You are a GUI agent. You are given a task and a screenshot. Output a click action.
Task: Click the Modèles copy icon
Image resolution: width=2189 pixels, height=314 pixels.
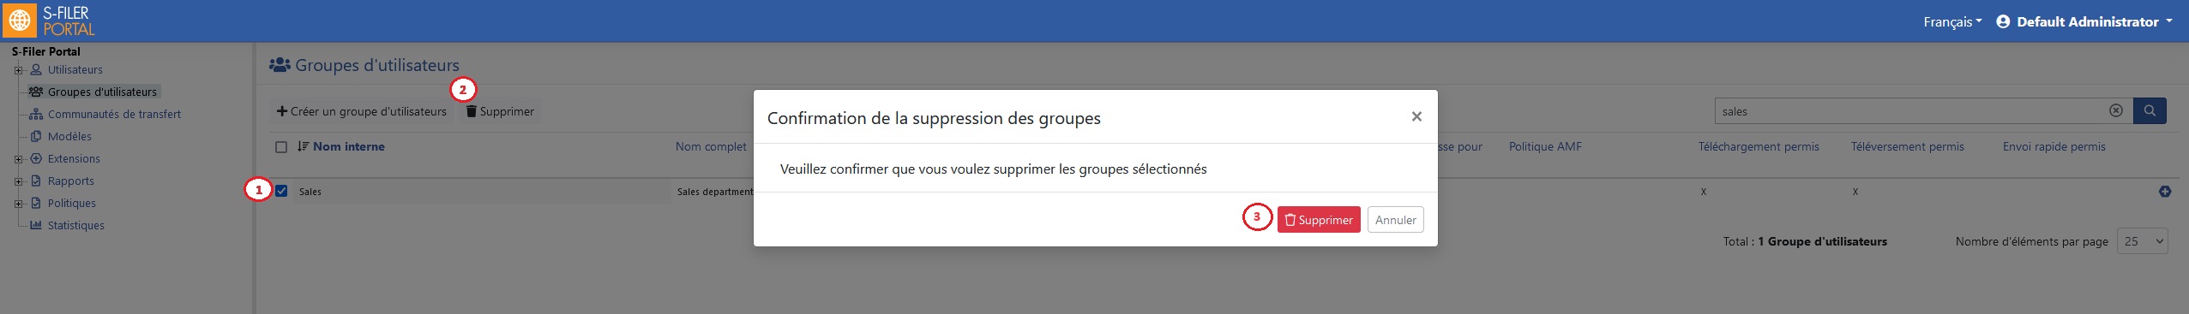click(x=36, y=136)
